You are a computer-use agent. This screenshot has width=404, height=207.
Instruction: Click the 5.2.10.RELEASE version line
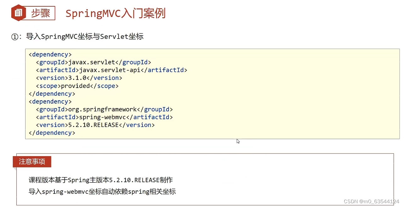click(95, 125)
